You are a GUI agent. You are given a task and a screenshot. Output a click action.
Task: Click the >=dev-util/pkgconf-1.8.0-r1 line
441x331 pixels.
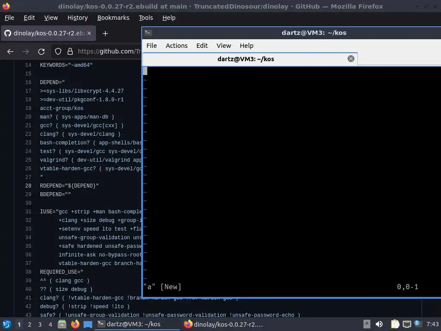pyautogui.click(x=81, y=100)
